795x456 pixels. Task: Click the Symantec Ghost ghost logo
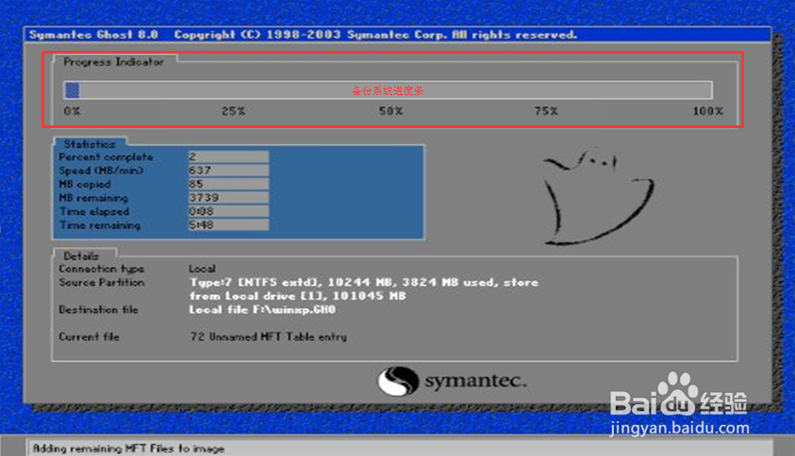[x=598, y=198]
